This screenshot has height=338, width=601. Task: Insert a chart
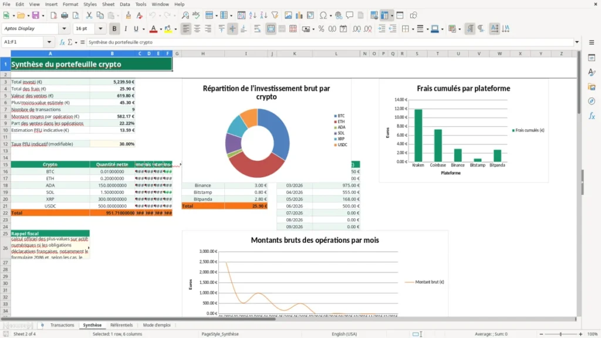(x=299, y=15)
